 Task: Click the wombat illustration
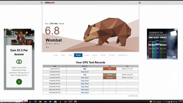point(108,32)
